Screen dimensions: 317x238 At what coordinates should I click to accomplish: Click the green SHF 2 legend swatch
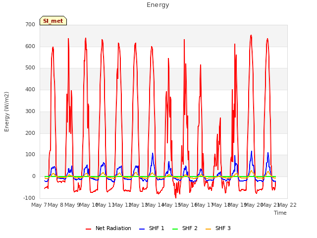pos(175,229)
